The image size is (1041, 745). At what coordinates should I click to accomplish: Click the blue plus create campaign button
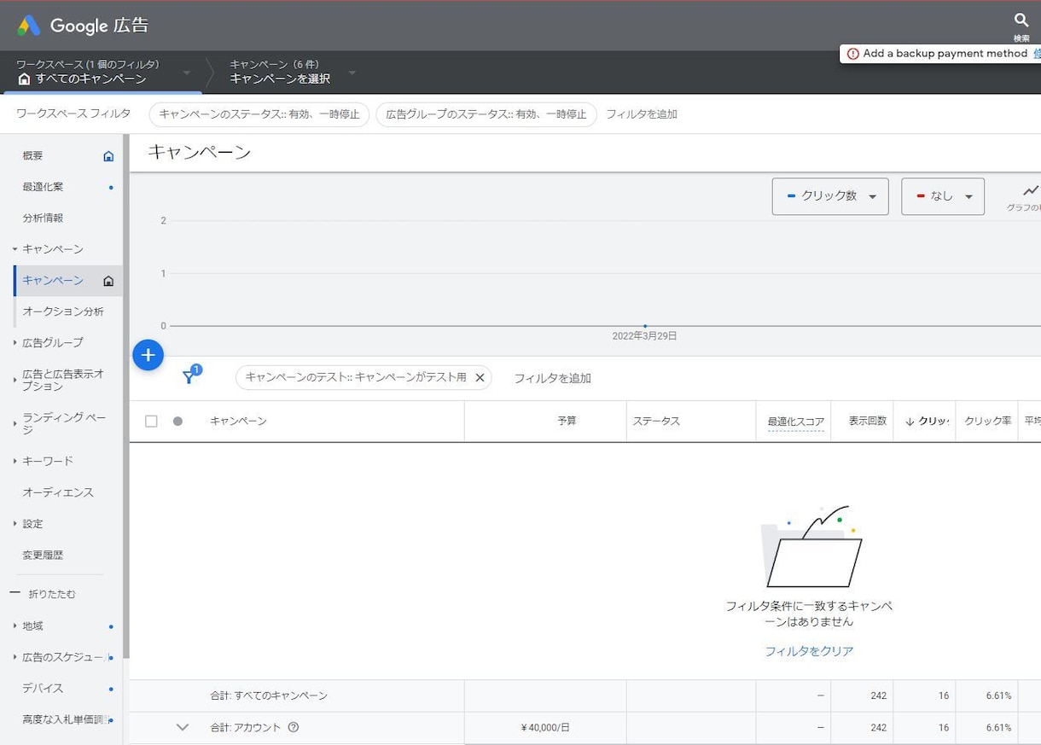[148, 355]
